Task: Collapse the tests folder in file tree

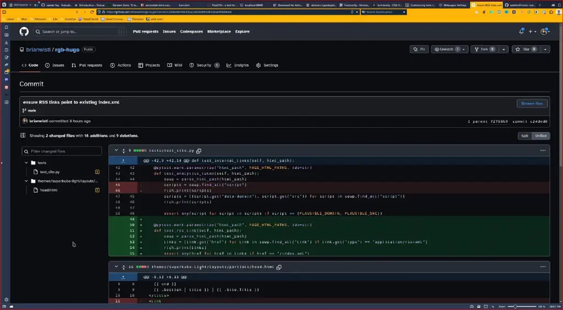Action: point(26,163)
